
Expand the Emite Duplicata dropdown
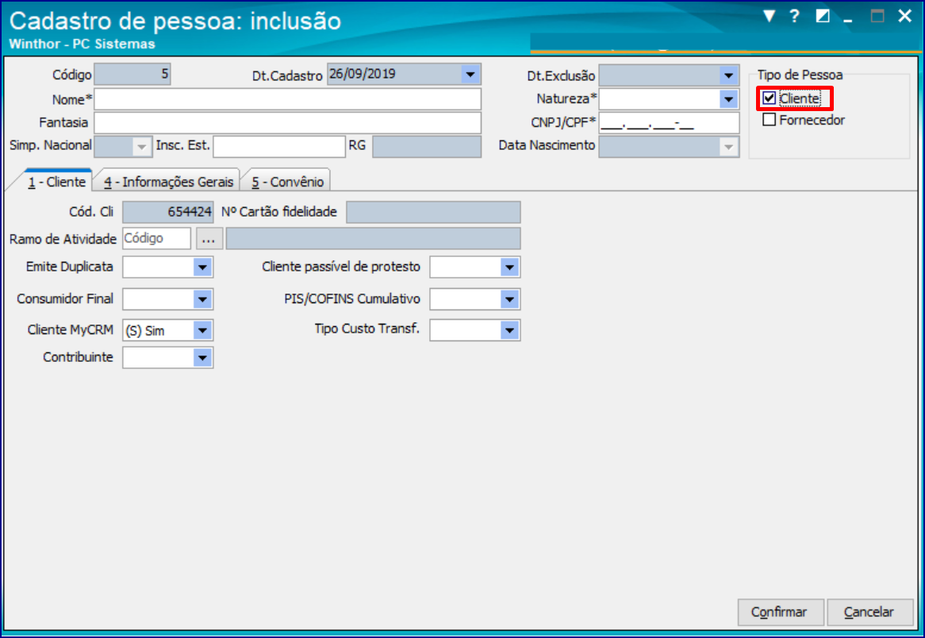pyautogui.click(x=202, y=267)
